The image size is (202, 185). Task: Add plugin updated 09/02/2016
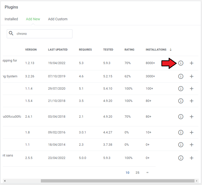pyautogui.click(x=191, y=132)
